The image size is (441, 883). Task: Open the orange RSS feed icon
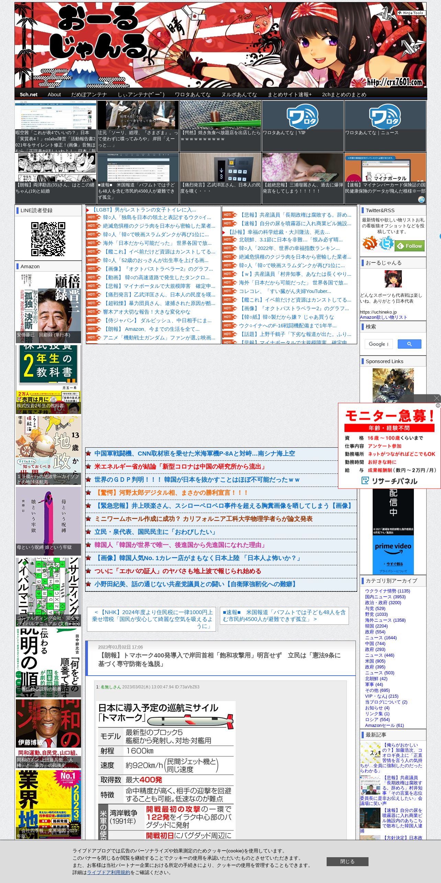370,243
